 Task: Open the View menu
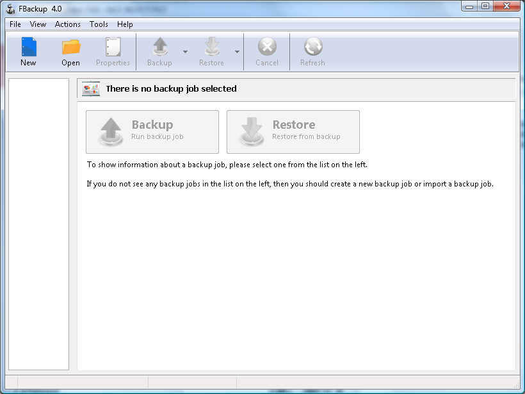click(38, 24)
